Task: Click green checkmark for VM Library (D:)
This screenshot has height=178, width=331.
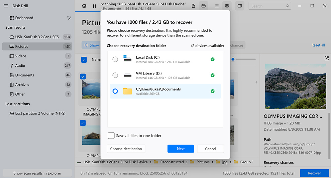Action: 213,75
